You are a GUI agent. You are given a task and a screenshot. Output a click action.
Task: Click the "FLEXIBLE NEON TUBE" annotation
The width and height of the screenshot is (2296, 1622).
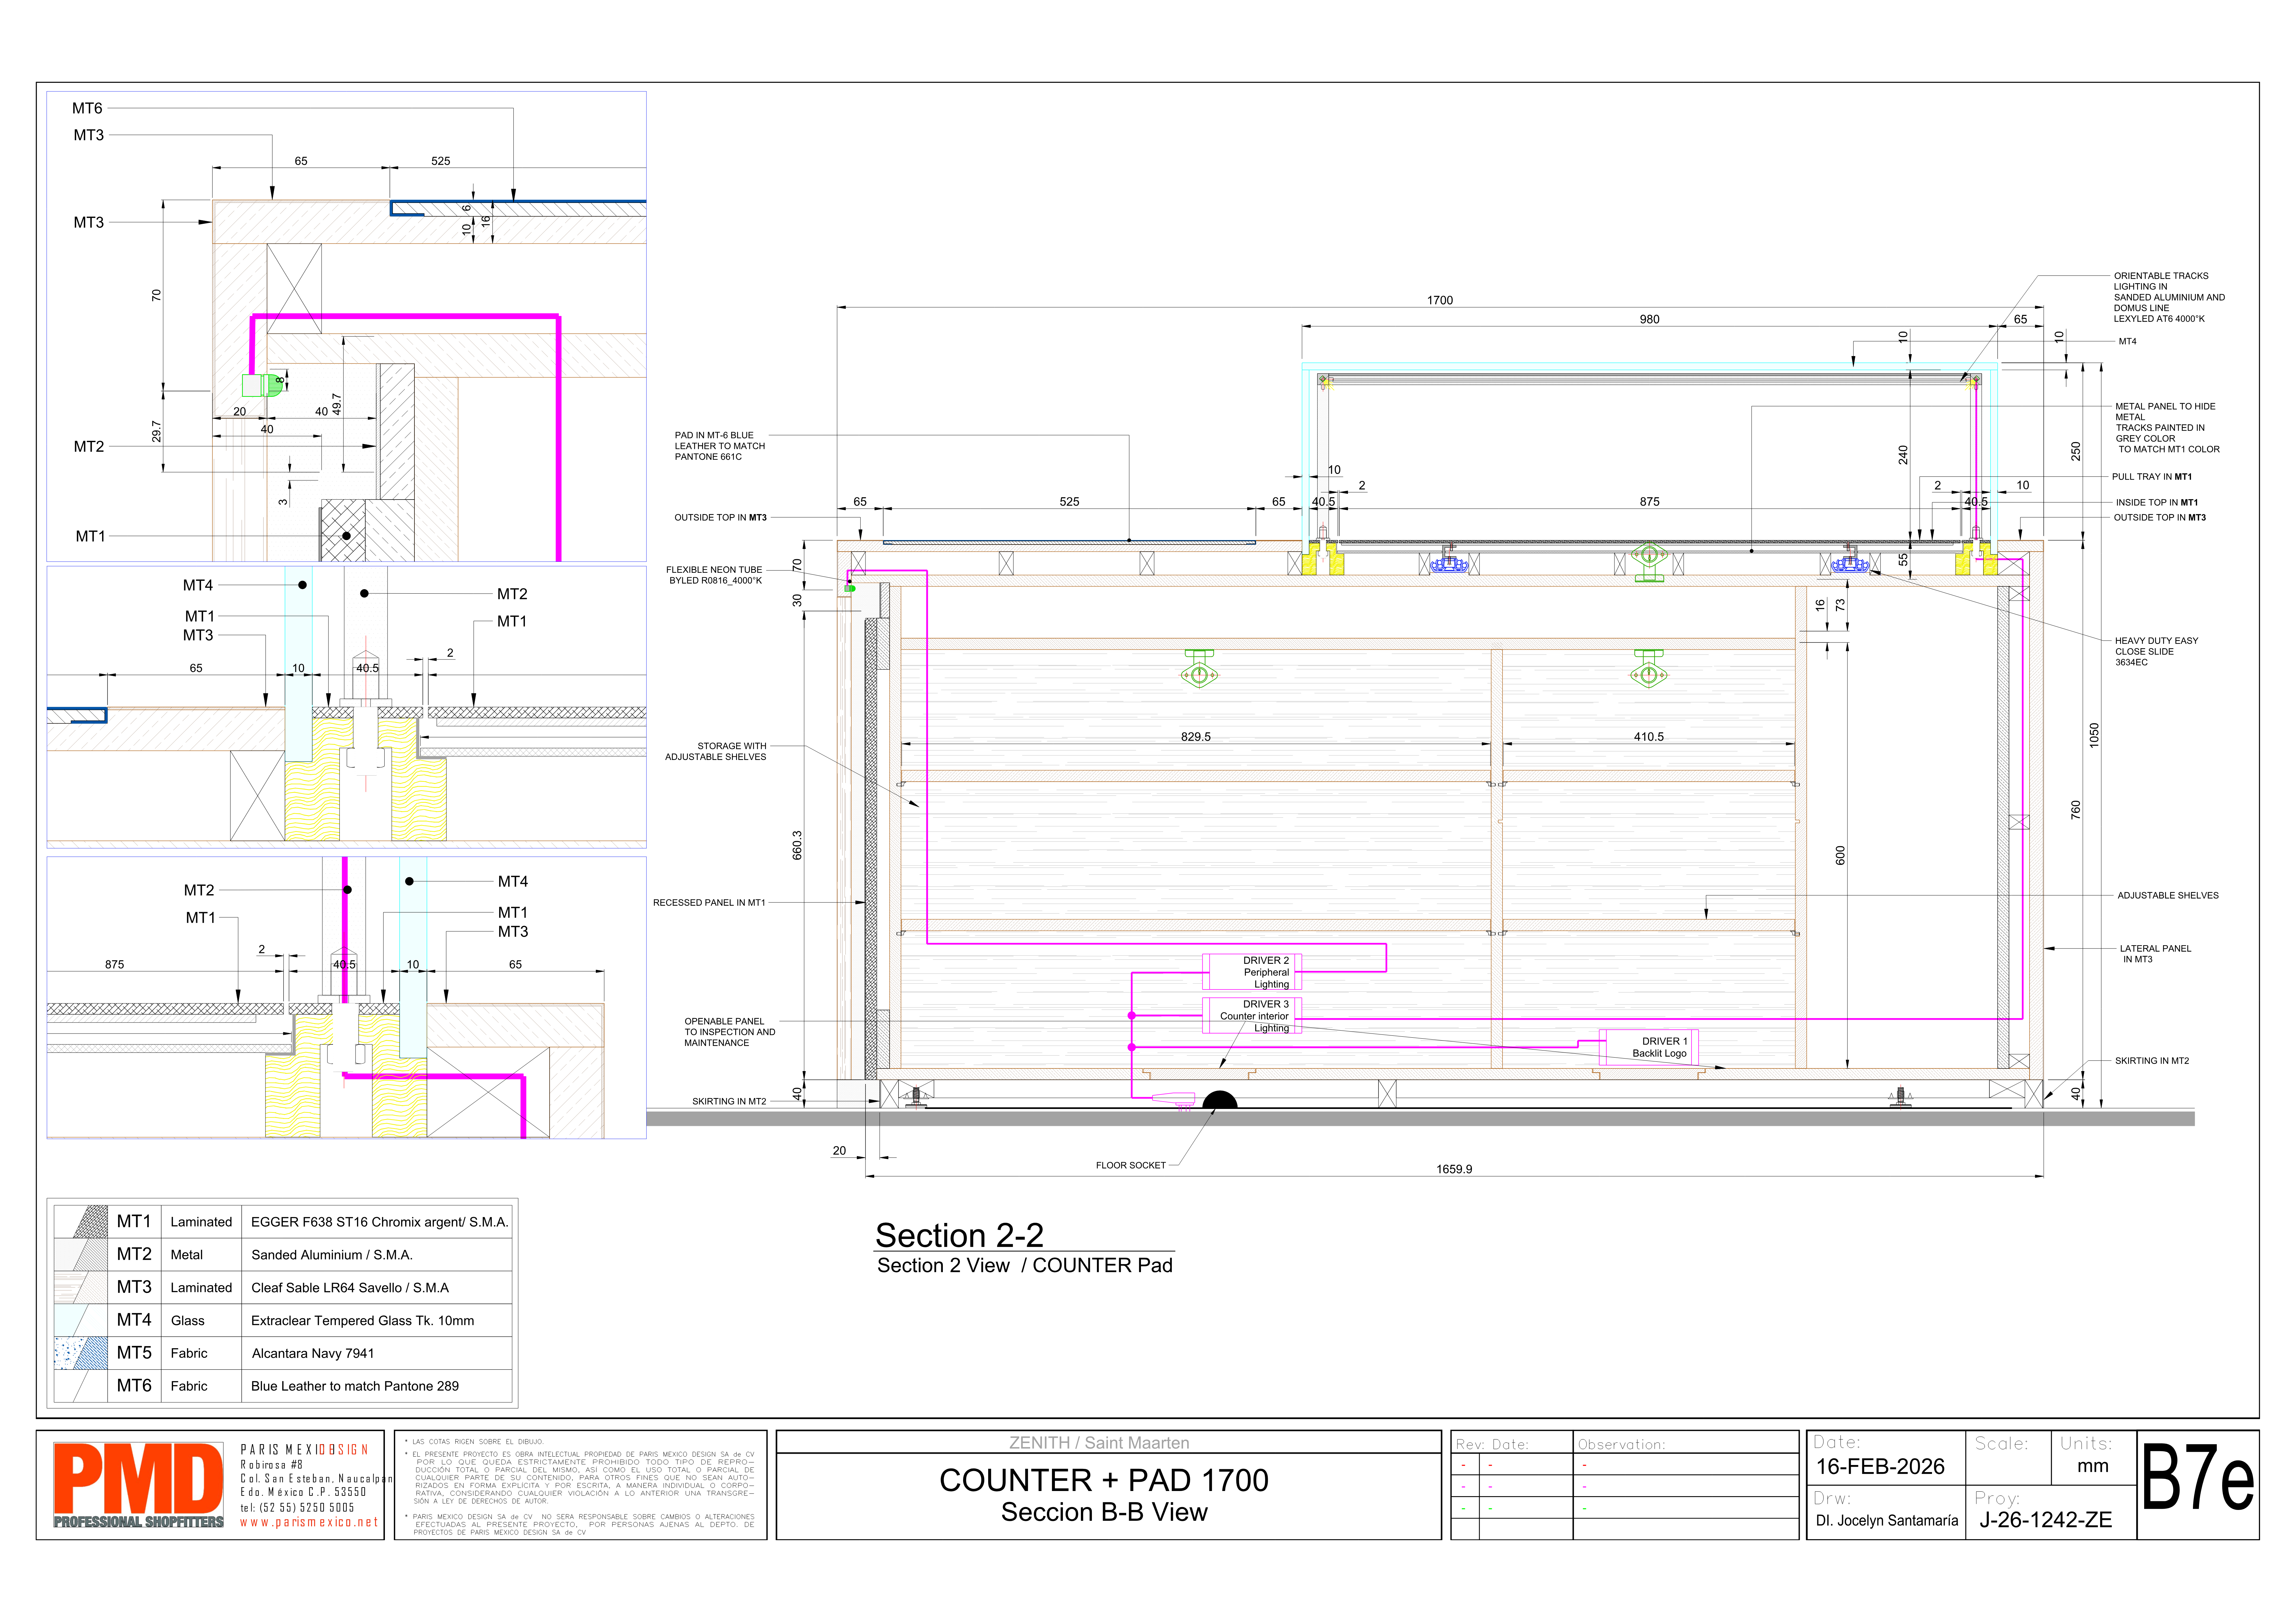tap(714, 575)
